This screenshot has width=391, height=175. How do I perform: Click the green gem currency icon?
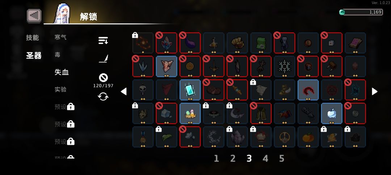point(342,12)
